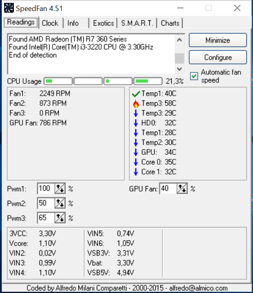Screen dimensions: 253x293
Task: Click the blue down arrow beside Core 1
Action: [x=136, y=172]
